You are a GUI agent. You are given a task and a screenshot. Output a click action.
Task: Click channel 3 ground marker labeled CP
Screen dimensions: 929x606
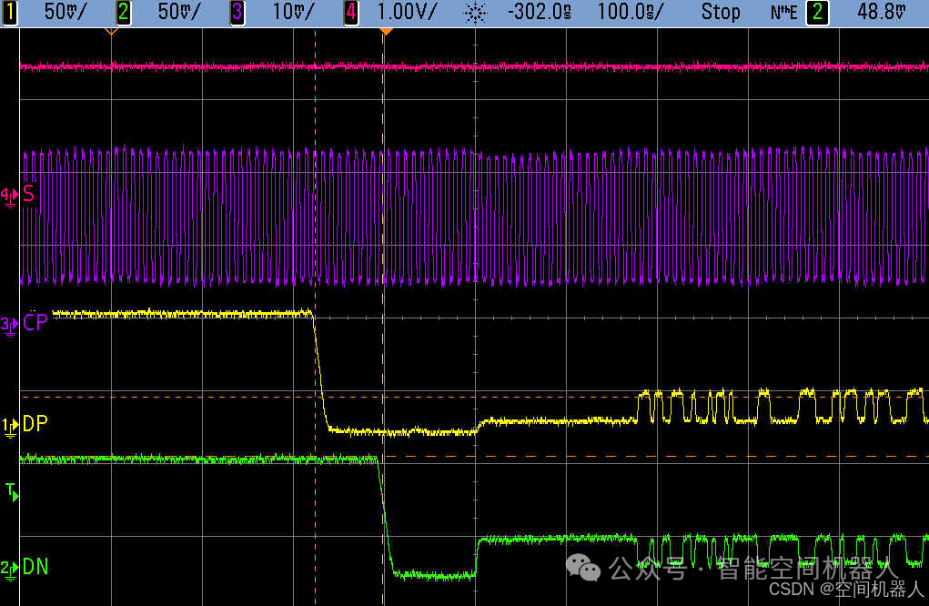pos(9,327)
